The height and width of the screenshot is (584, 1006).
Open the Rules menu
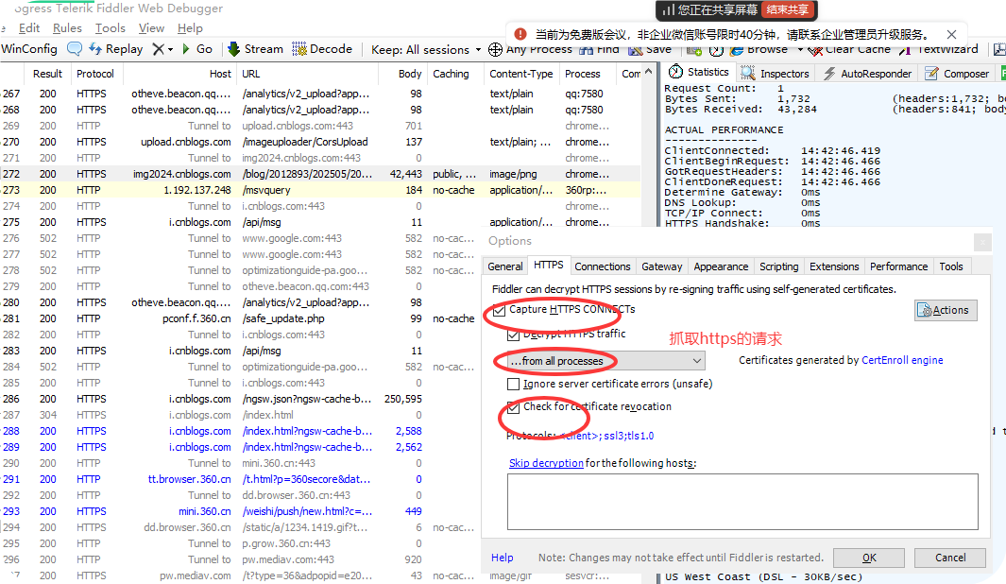67,28
